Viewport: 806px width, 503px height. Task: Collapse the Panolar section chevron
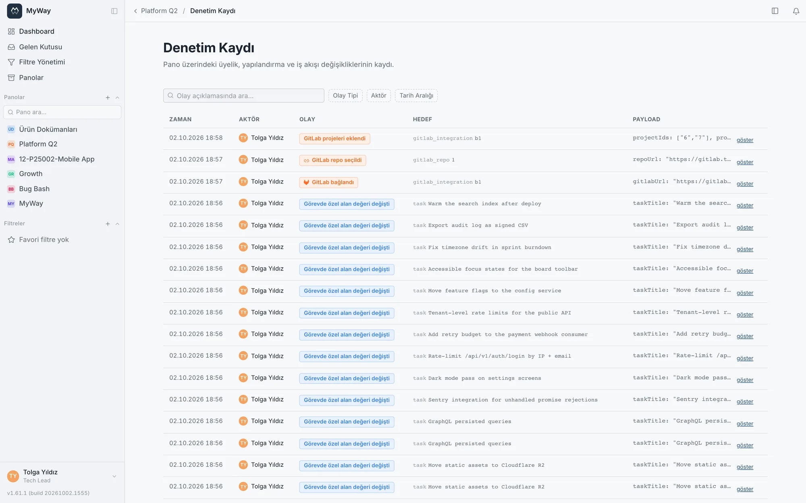coord(117,97)
